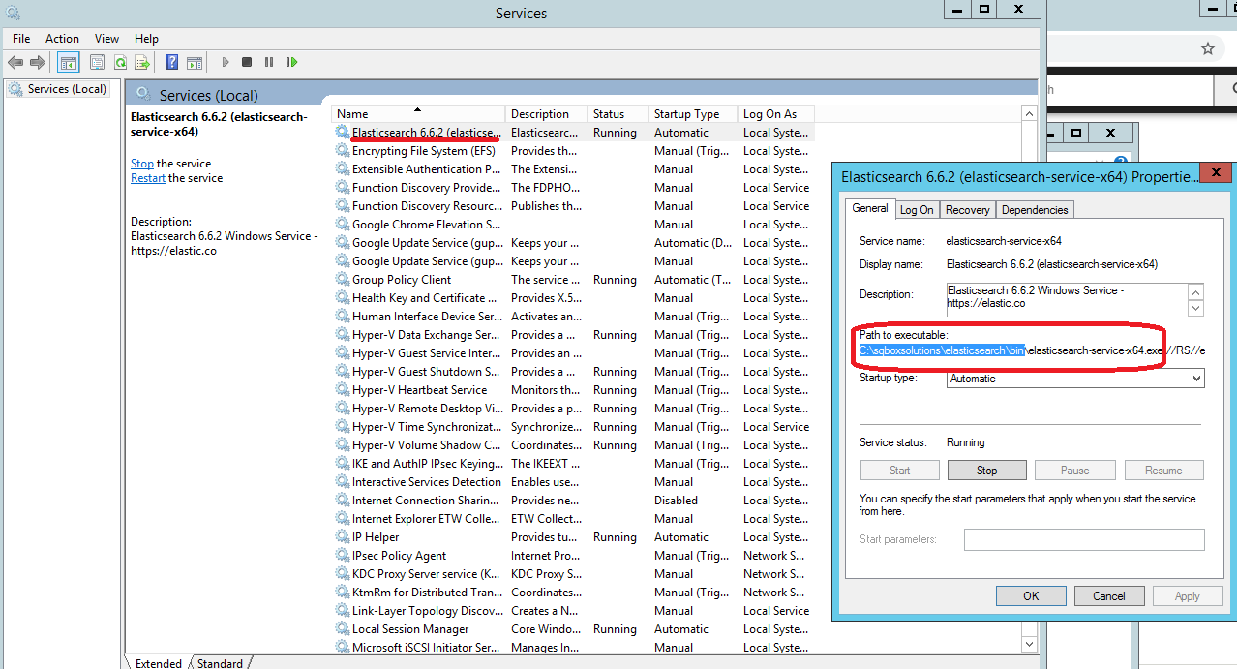The image size is (1237, 669).
Task: Sort by the Description column header
Action: coord(546,114)
